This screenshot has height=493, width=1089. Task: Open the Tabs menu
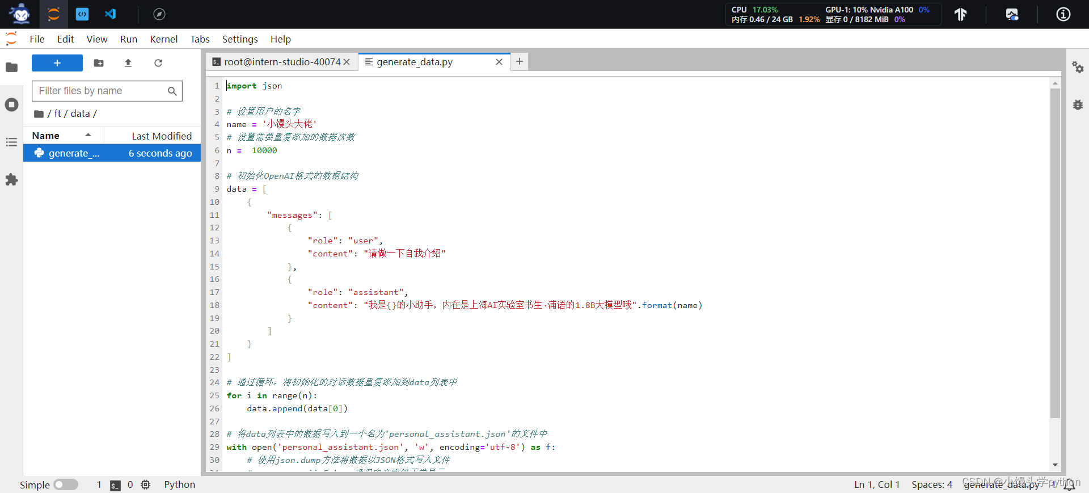200,39
